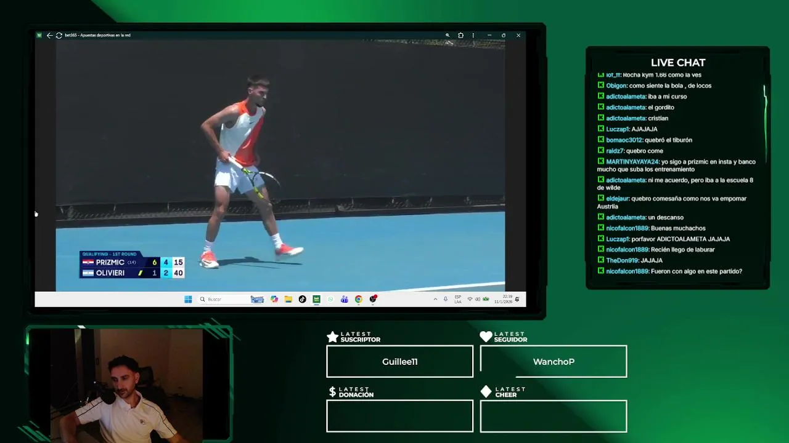The image size is (789, 443).
Task: Open Google Chrome from the taskbar
Action: click(358, 299)
